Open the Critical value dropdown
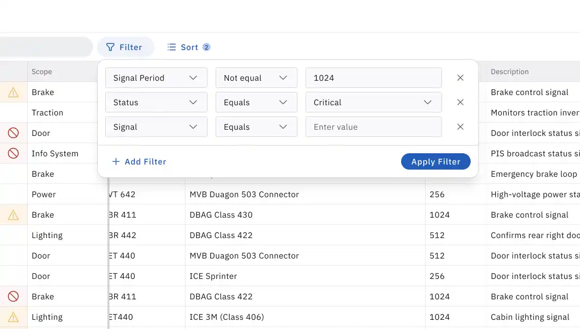The image size is (580, 329). (374, 102)
